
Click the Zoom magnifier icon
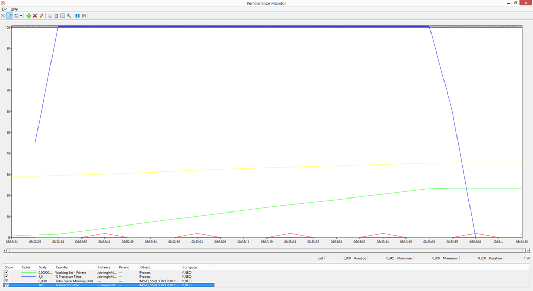point(69,16)
